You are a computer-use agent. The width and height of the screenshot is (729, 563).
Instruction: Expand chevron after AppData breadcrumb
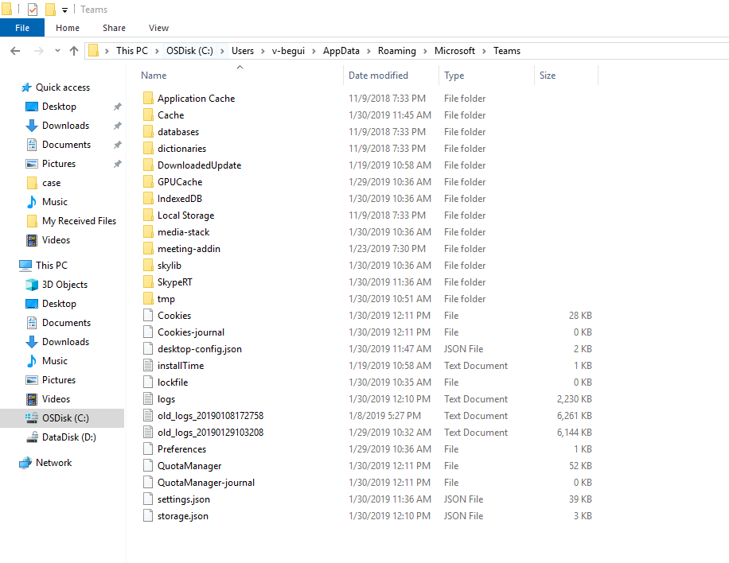click(368, 51)
